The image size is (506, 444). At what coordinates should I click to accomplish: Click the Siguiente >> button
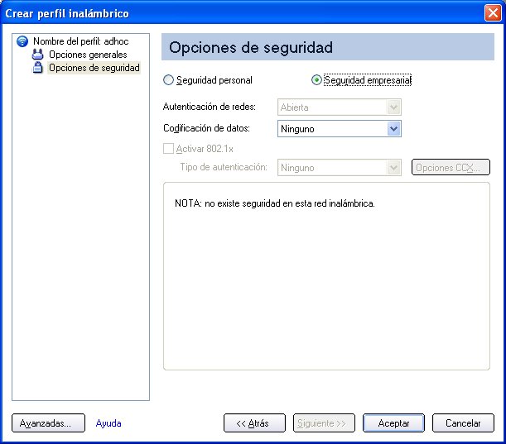(x=324, y=423)
